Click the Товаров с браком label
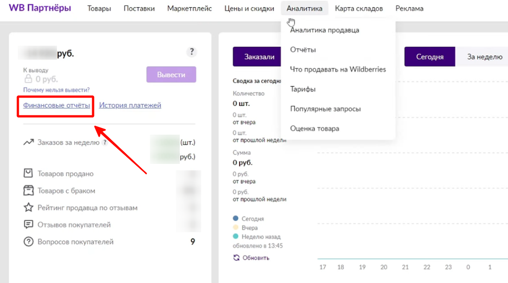Image resolution: width=508 pixels, height=283 pixels. pyautogui.click(x=66, y=191)
